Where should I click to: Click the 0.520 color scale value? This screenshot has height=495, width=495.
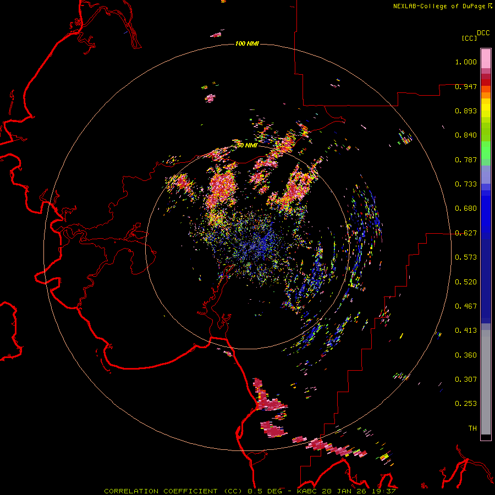466,282
